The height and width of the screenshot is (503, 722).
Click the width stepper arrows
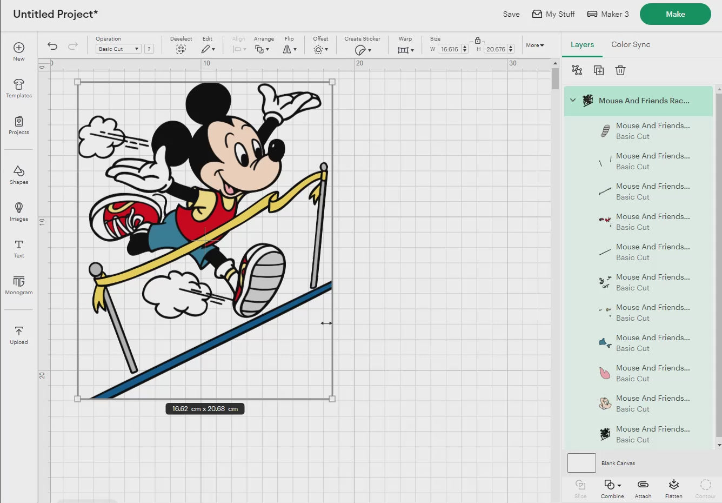click(465, 49)
